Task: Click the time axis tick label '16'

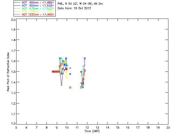Action: 128,127
